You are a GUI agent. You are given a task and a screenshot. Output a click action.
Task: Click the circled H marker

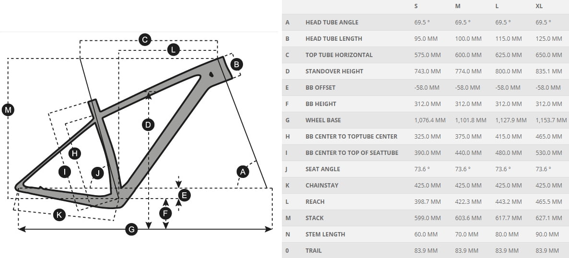(75, 153)
